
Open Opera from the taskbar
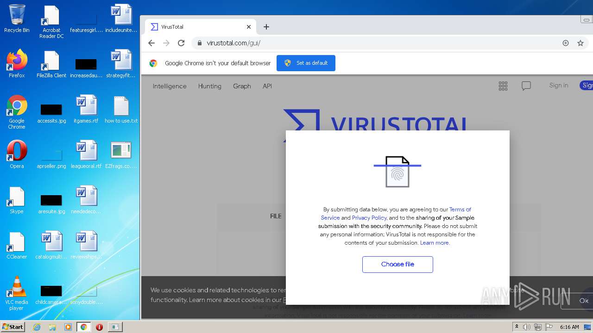(99, 327)
